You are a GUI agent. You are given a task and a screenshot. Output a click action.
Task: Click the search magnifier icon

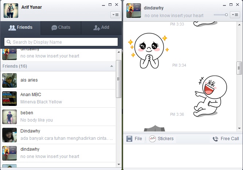pyautogui.click(x=9, y=42)
